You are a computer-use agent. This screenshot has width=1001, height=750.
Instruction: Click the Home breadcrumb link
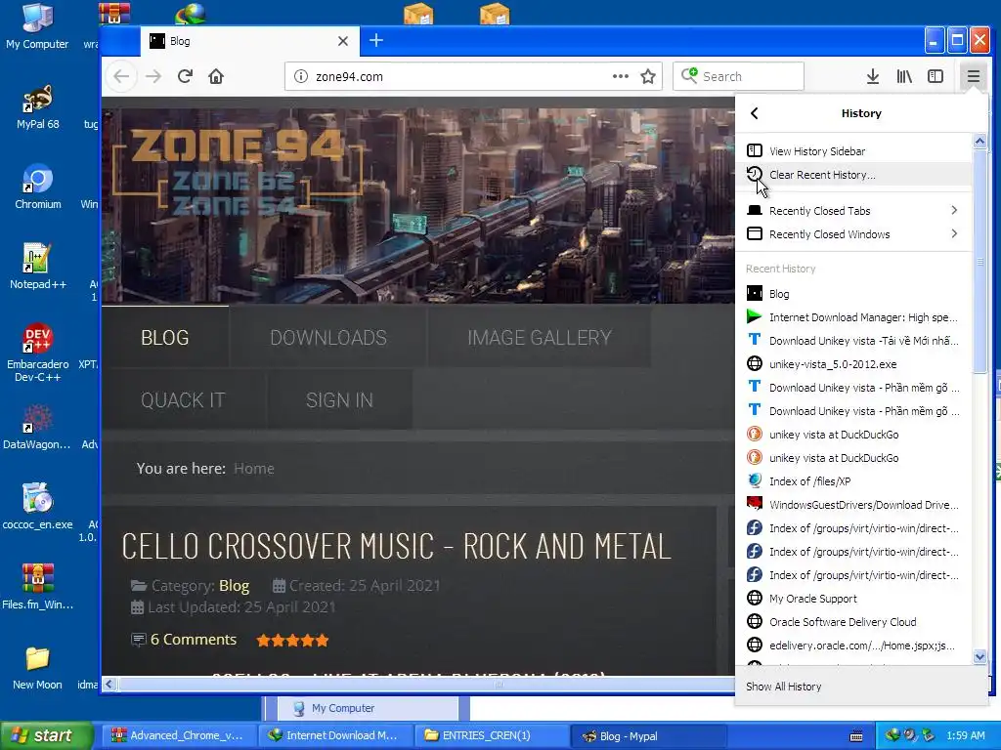[x=253, y=469]
